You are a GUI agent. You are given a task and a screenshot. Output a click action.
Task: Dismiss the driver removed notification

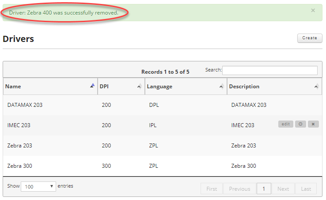tap(313, 11)
